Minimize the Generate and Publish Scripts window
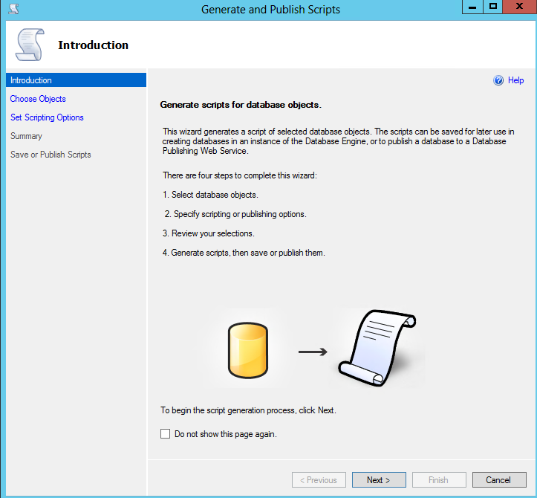537x498 pixels. (472, 7)
